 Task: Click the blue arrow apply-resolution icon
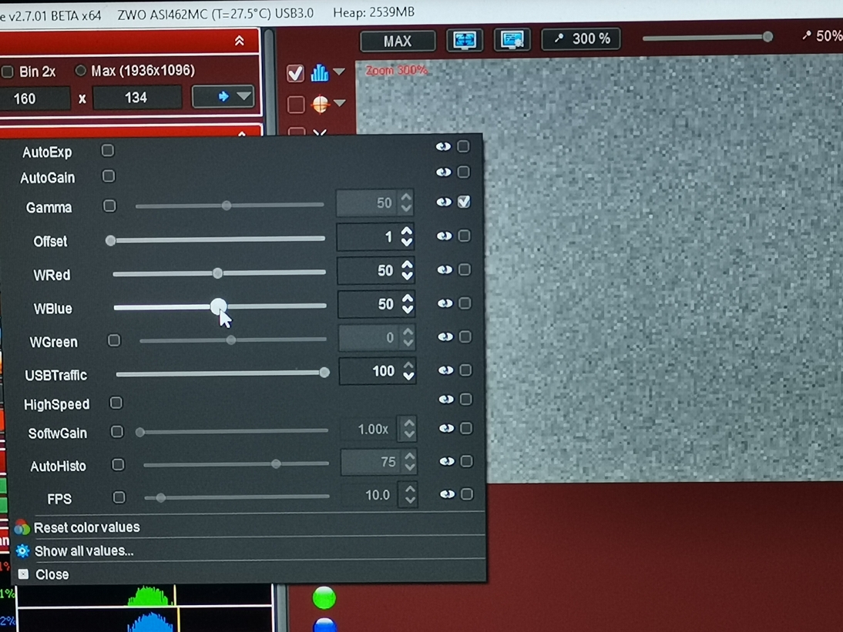point(223,97)
